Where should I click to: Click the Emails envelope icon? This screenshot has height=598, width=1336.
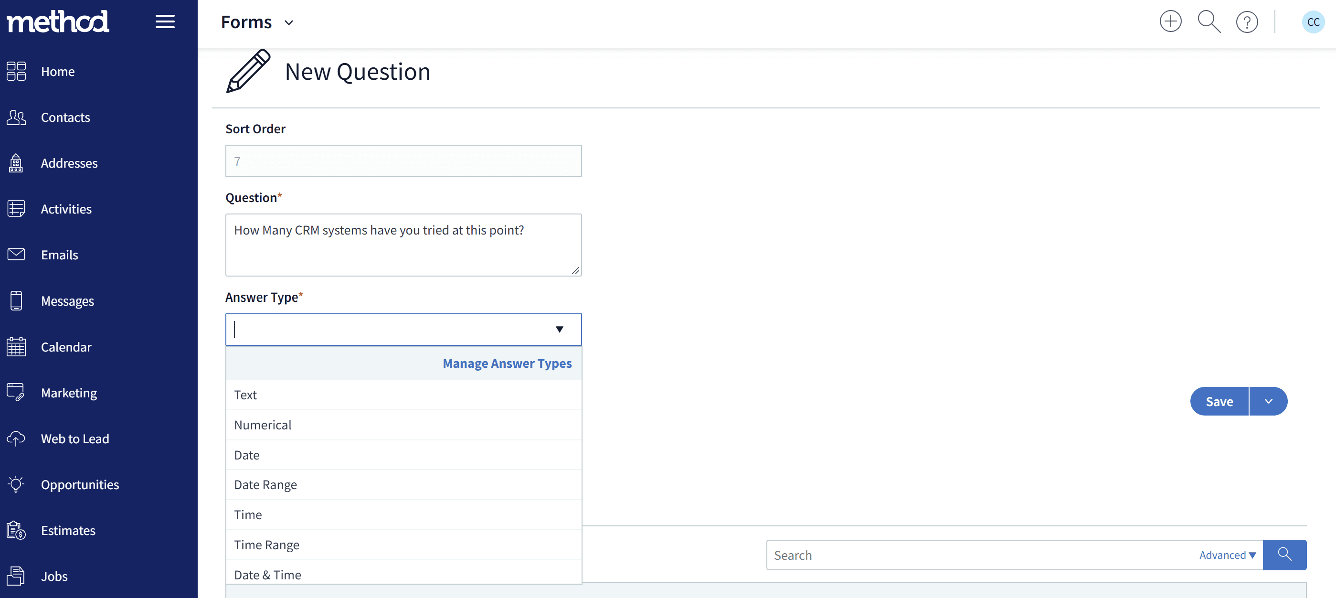click(x=16, y=255)
